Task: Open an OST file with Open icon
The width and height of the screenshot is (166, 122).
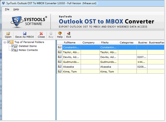Action: pos(8,34)
